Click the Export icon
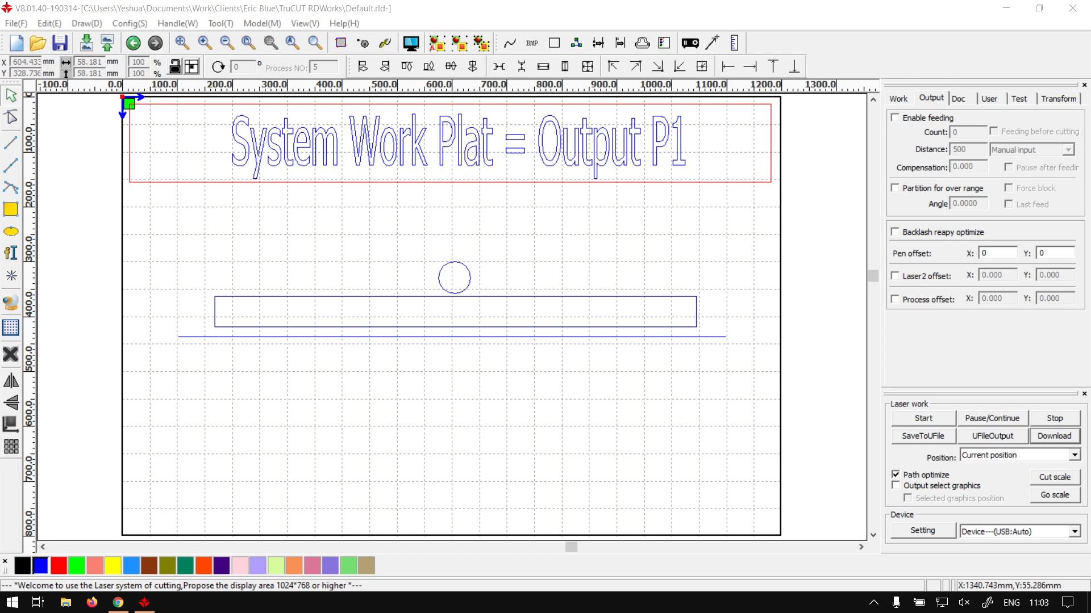Viewport: 1091px width, 613px height. [107, 43]
